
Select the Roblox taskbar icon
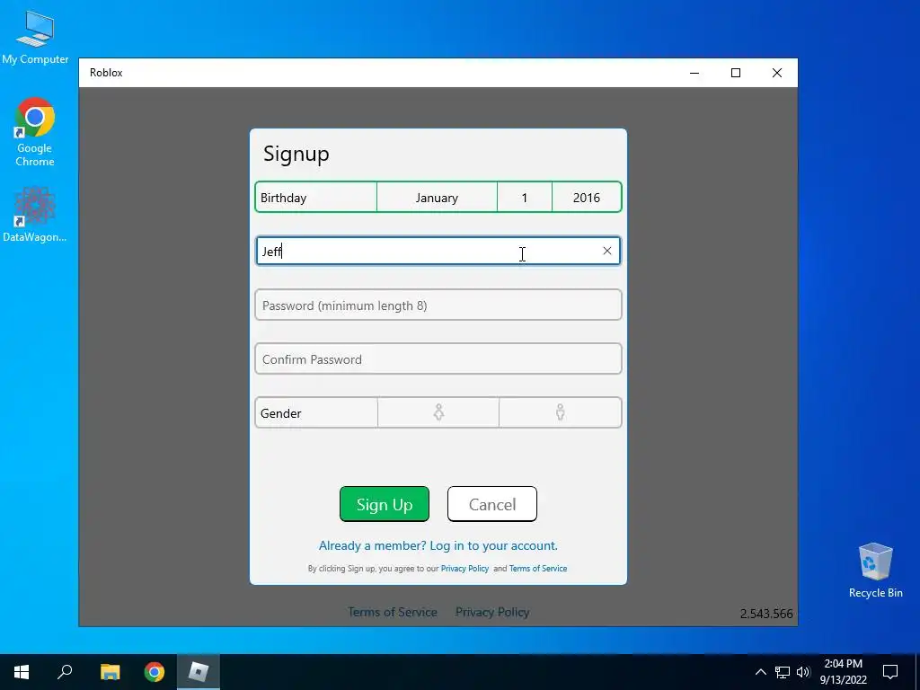(199, 672)
